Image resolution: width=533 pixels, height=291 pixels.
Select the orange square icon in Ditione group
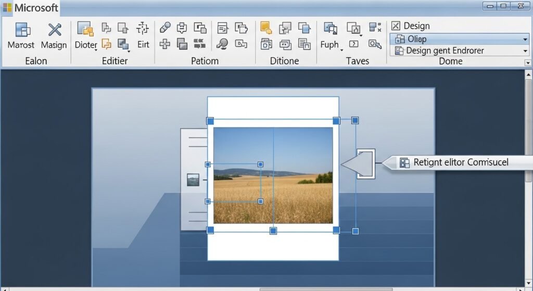(265, 28)
